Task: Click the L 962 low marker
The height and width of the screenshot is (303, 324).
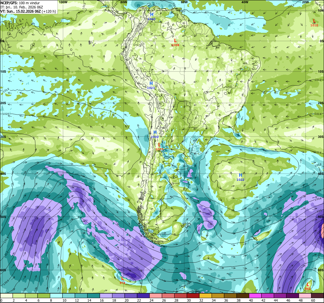Action: tap(308, 286)
